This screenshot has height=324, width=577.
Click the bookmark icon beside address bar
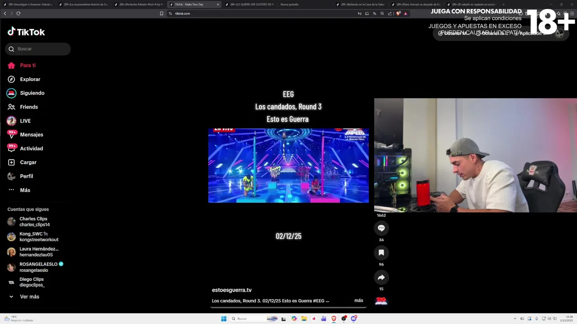[161, 13]
